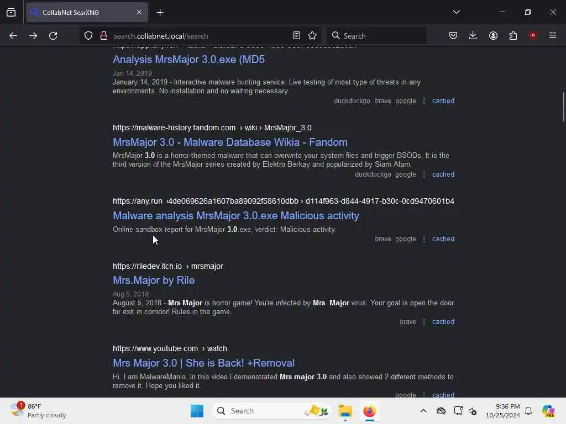Open the notifications bell
This screenshot has height=424, width=566.
tap(528, 411)
